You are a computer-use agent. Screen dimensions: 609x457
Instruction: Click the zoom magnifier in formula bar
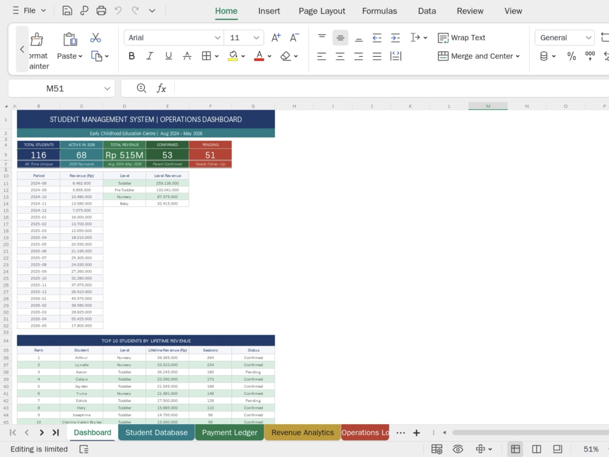pos(141,88)
